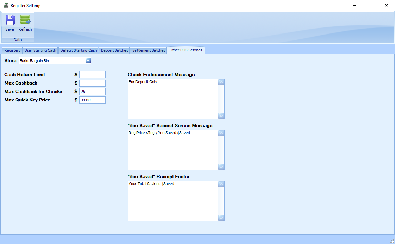Screen dimensions: 395x244
Task: Click the Save floppy disk icon
Action: (x=10, y=20)
